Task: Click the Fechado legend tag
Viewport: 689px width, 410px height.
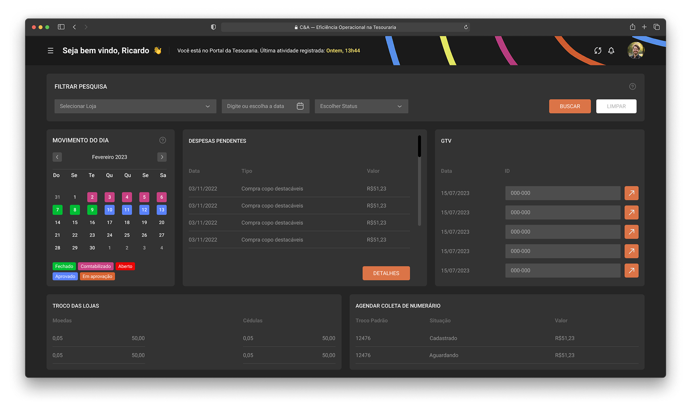Action: pos(64,266)
